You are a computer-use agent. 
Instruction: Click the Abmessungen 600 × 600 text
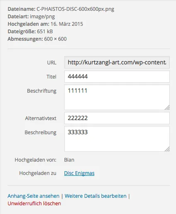pos(37,39)
